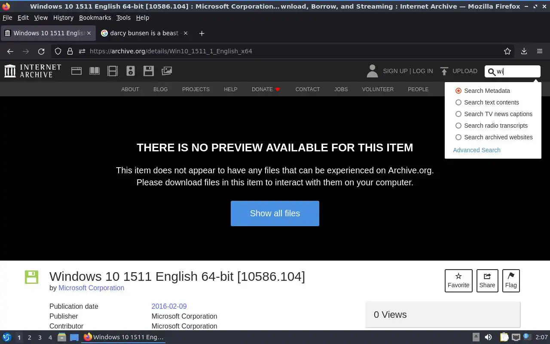Open the VOLUNTEER navigation link
Image resolution: width=550 pixels, height=344 pixels.
(378, 89)
